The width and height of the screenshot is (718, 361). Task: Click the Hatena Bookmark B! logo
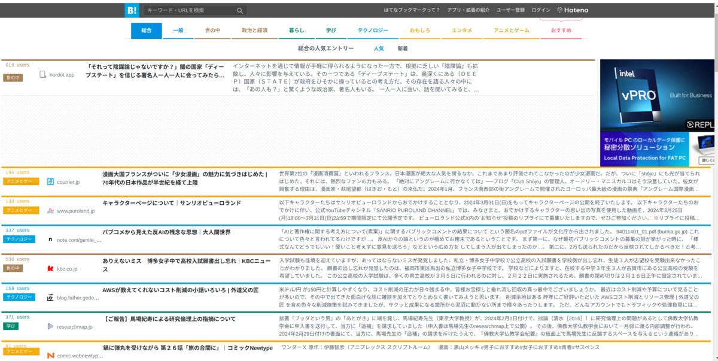(x=132, y=10)
